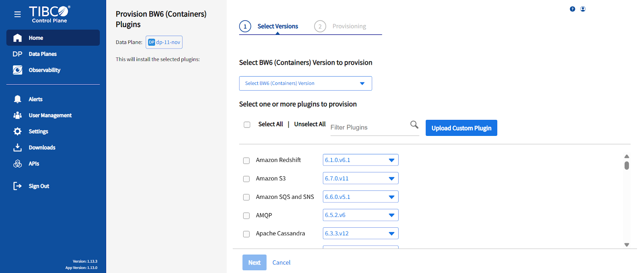Switch to the Provisioning step tab
Image resolution: width=641 pixels, height=273 pixels.
[349, 26]
